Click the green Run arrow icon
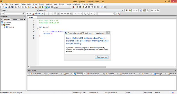This screenshot has width=177, height=94. 43,7
